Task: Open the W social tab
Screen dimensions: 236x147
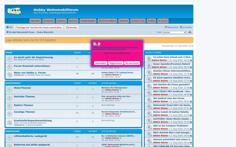Action: [x=163, y=21]
